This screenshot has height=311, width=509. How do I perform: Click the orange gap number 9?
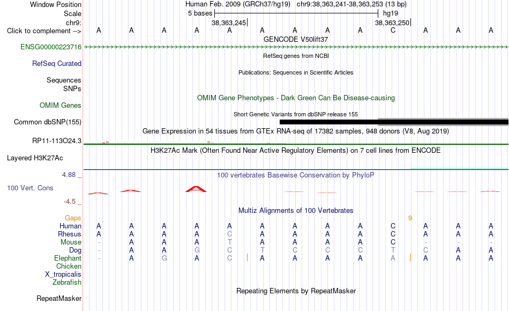pos(410,218)
